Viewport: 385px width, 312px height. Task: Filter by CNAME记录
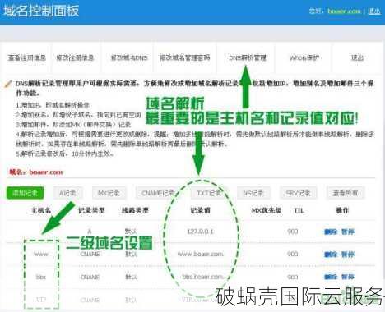tap(158, 193)
